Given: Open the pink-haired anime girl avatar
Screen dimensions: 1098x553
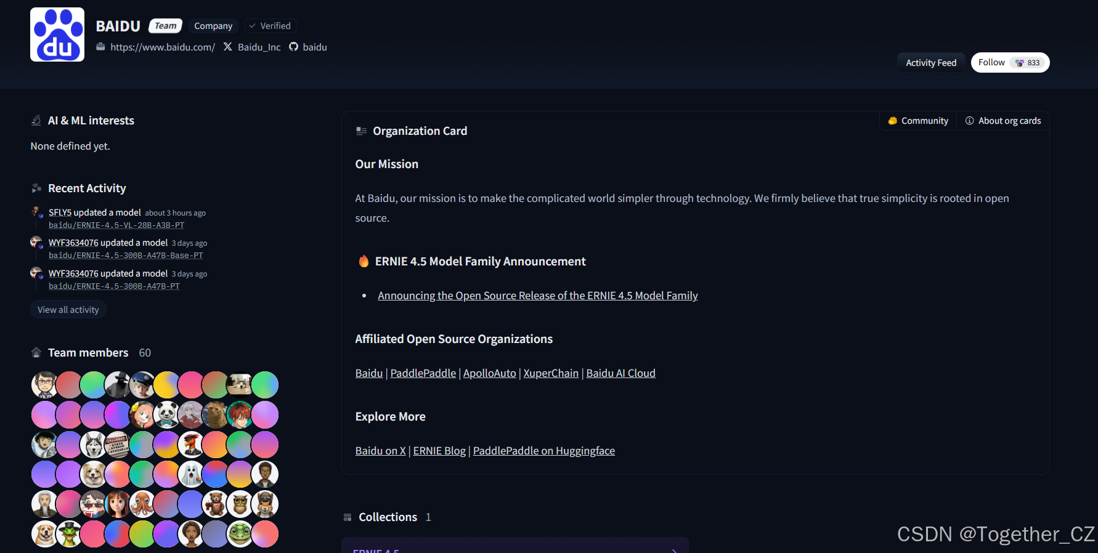Looking at the screenshot, I should pos(142,414).
